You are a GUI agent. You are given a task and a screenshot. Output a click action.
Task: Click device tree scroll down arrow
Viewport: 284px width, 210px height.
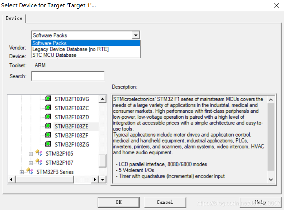click(103, 179)
